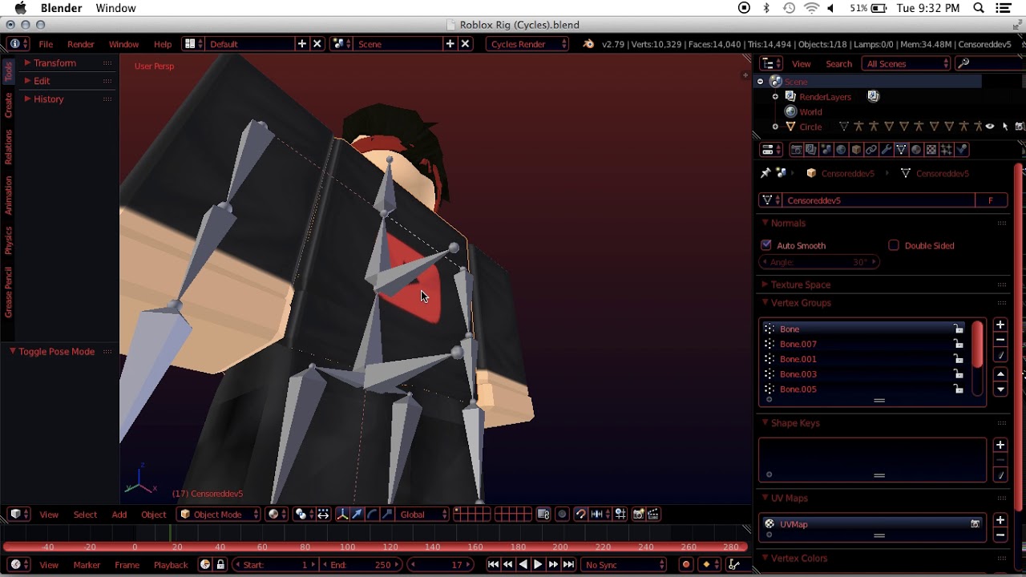Open the Render properties tab camera icon
Viewport: 1026px width, 577px height.
[x=796, y=150]
